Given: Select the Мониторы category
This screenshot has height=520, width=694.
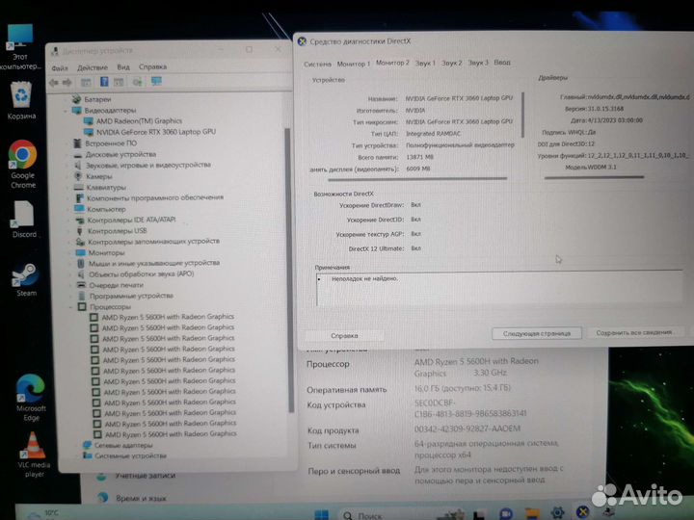Looking at the screenshot, I should pyautogui.click(x=106, y=253).
